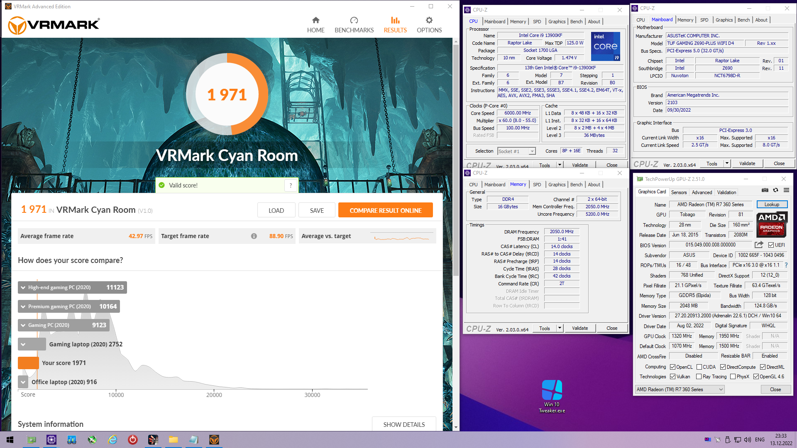Viewport: 797px width, 448px height.
Task: Click GPU-Z refresh icon
Action: coord(775,190)
